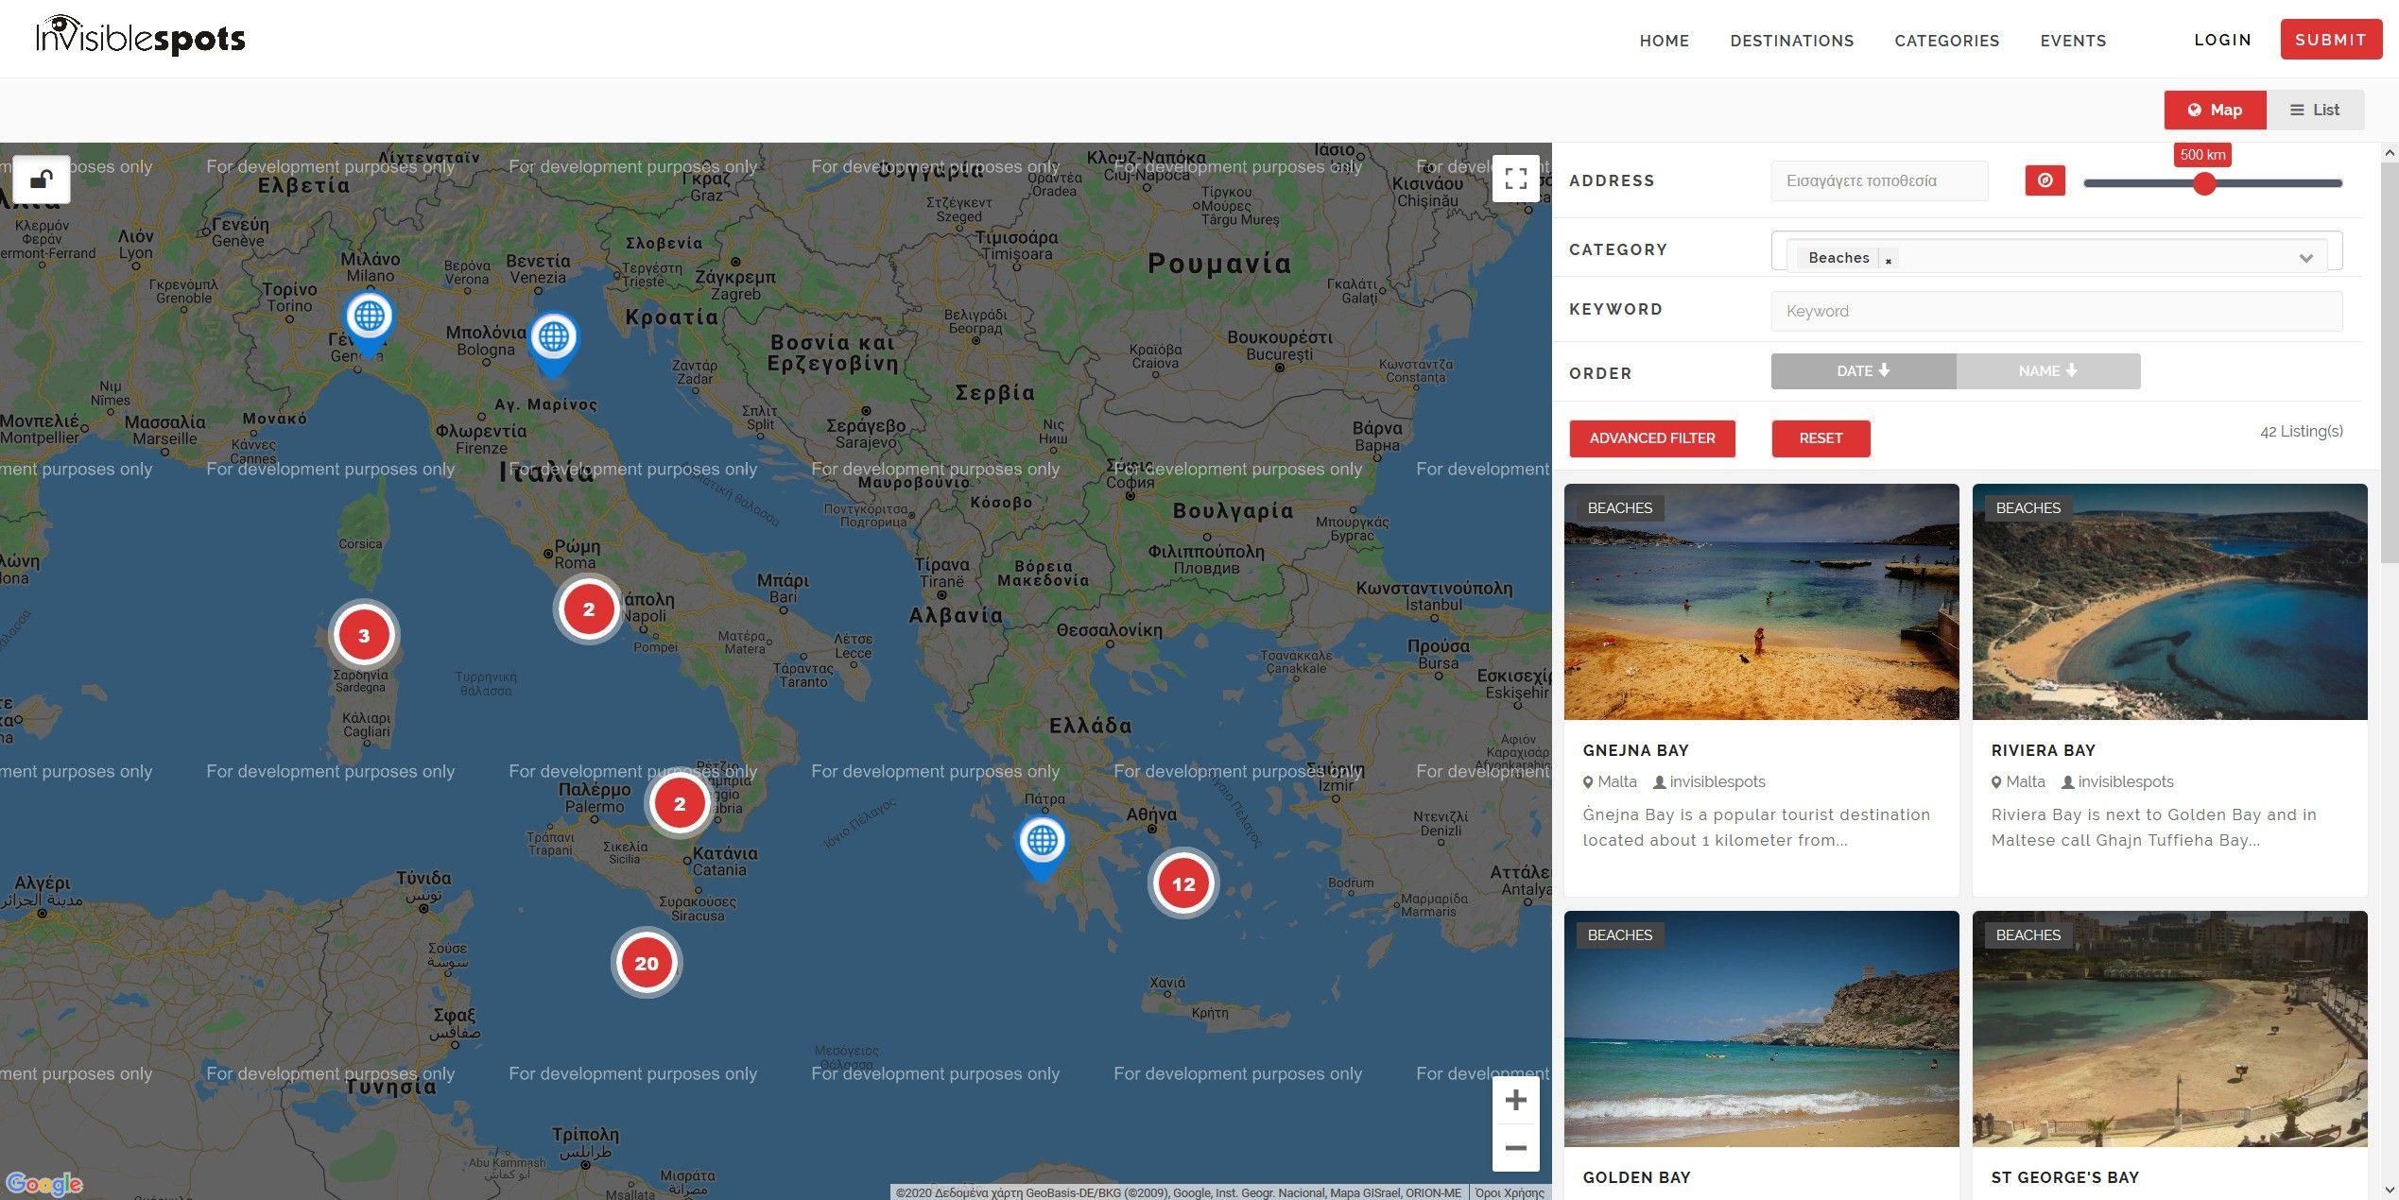Open Destinations menu
Viewport: 2399px width, 1200px height.
coord(1792,41)
